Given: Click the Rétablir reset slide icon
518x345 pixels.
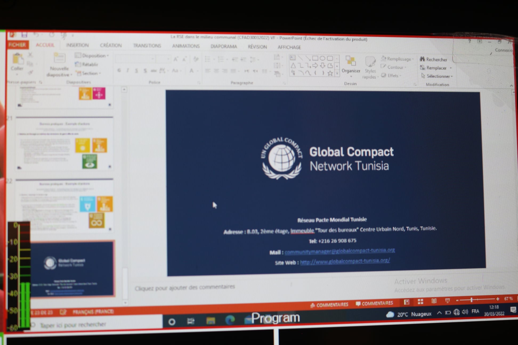Looking at the screenshot, I should (78, 64).
